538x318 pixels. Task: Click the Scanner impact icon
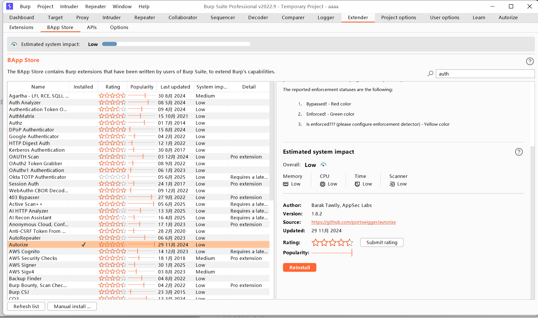(x=392, y=184)
